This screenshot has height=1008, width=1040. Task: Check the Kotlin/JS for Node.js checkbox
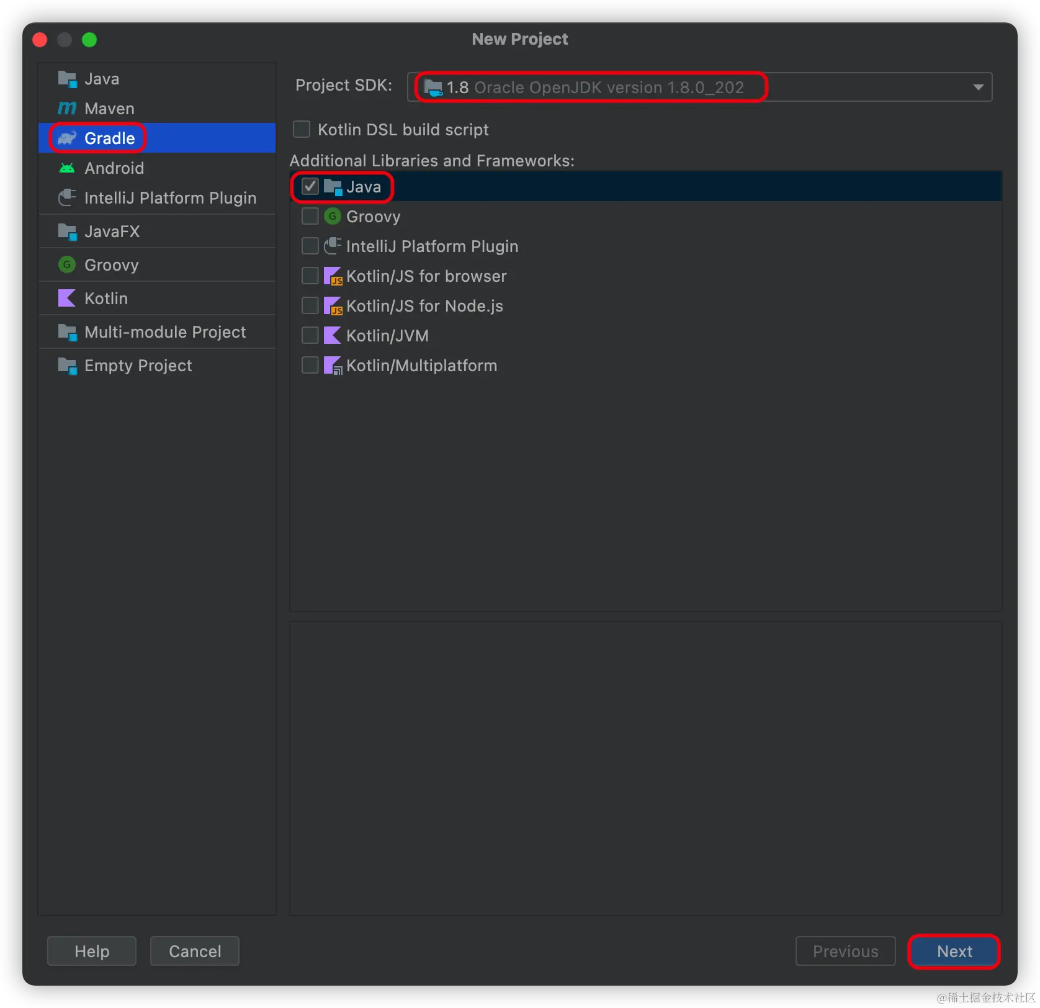tap(310, 305)
